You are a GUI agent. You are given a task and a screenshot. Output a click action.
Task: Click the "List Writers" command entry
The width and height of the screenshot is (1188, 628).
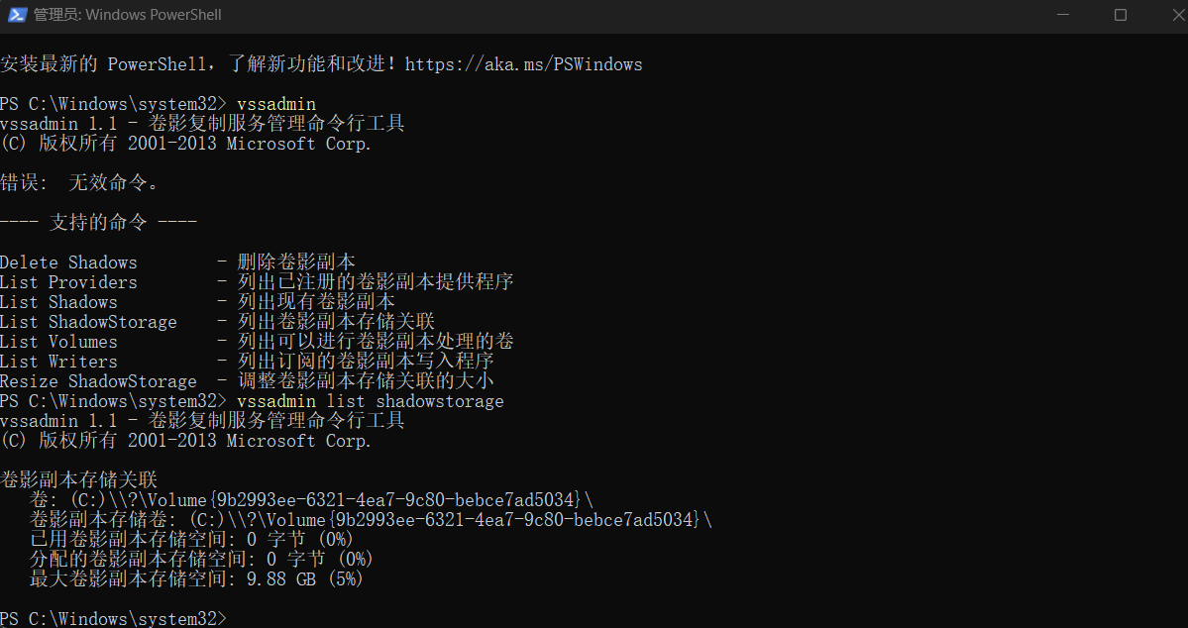pos(58,362)
